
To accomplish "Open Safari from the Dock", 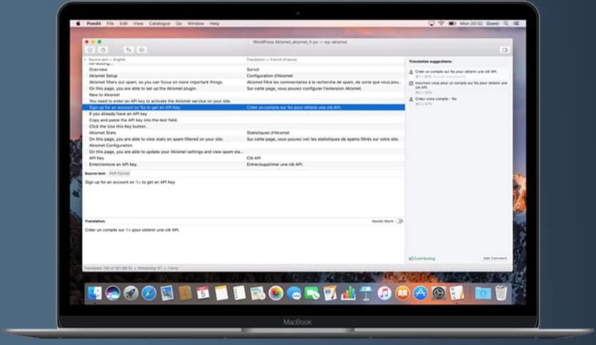I will pos(148,293).
